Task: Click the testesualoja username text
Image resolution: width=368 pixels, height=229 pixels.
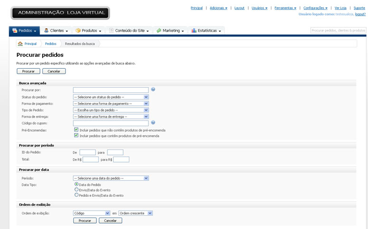Action: 344,14
